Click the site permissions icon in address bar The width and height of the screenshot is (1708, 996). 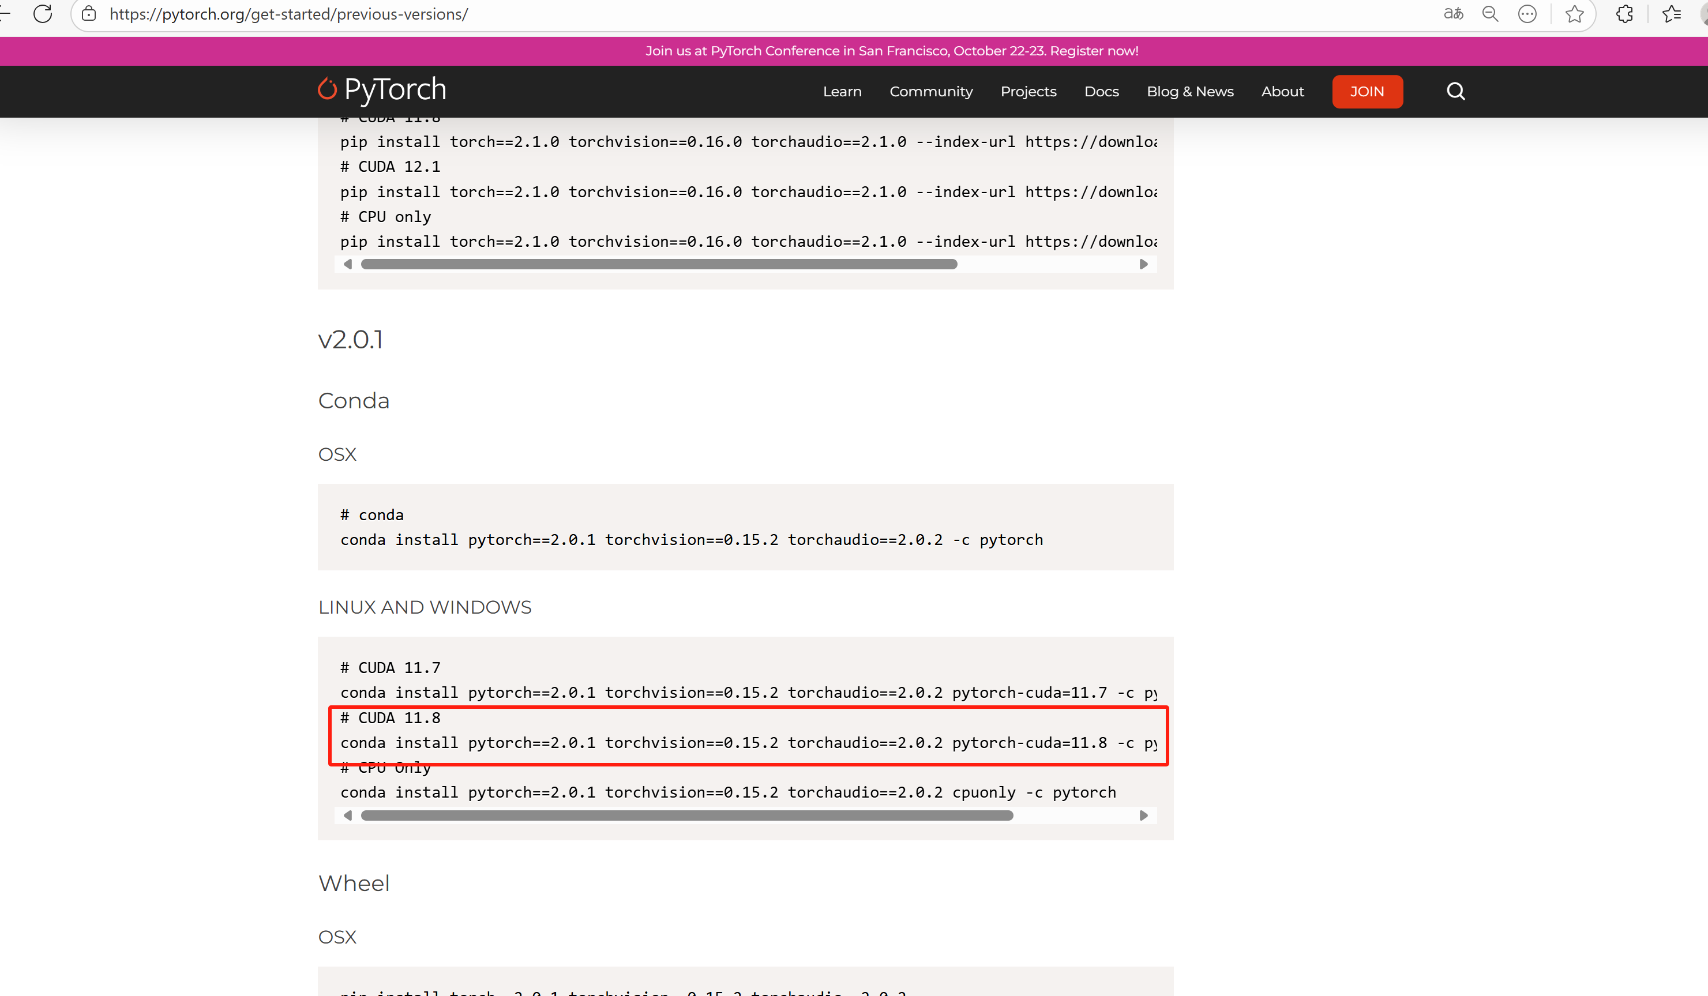pyautogui.click(x=89, y=13)
